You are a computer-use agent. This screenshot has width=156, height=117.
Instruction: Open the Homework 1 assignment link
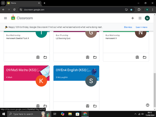(x=111, y=38)
